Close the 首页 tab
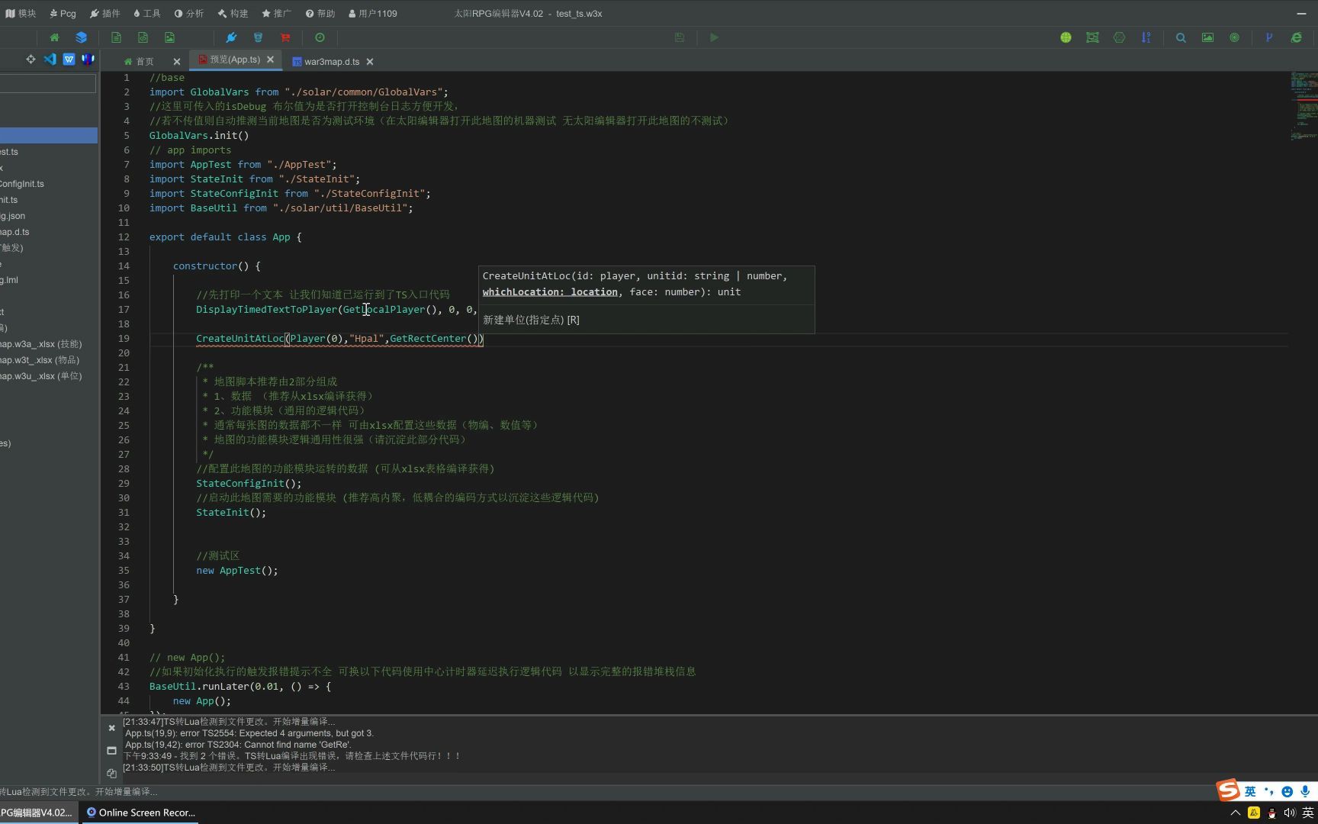 [177, 61]
